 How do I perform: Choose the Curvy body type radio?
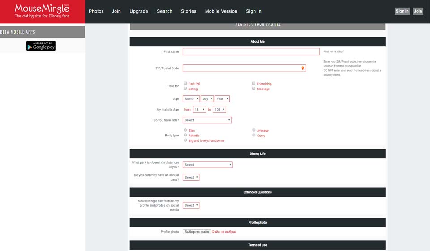pyautogui.click(x=254, y=135)
